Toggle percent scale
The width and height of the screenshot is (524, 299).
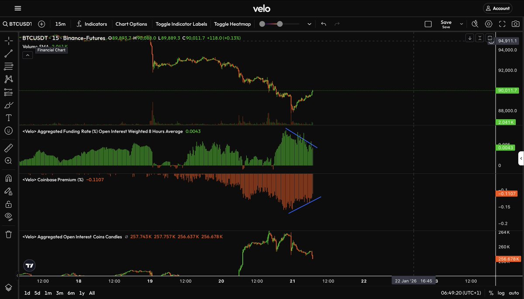pyautogui.click(x=491, y=293)
